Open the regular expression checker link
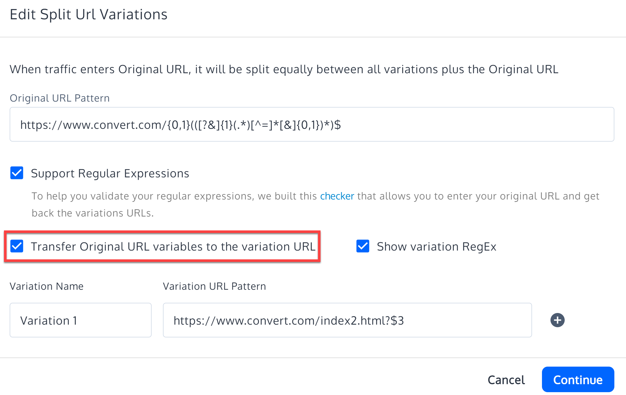The width and height of the screenshot is (626, 395). pyautogui.click(x=337, y=196)
